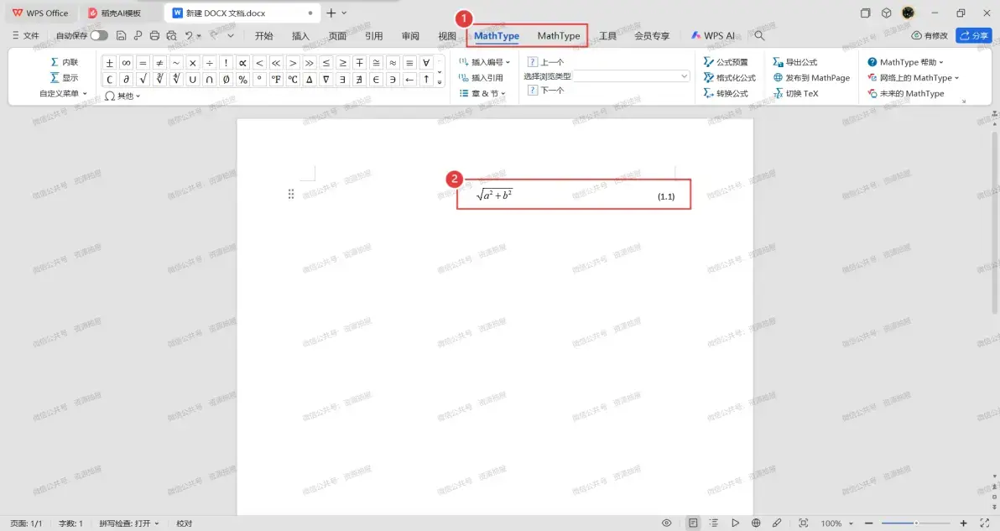This screenshot has height=531, width=1000.
Task: Insert the cube root symbol
Action: [x=159, y=79]
